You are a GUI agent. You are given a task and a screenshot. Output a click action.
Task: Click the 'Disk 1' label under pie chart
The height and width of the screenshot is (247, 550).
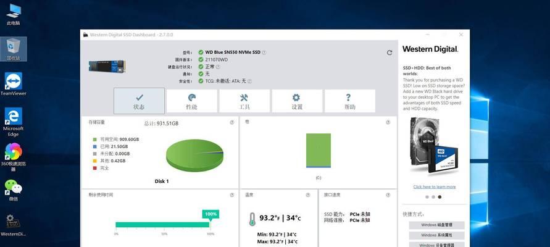click(x=162, y=182)
